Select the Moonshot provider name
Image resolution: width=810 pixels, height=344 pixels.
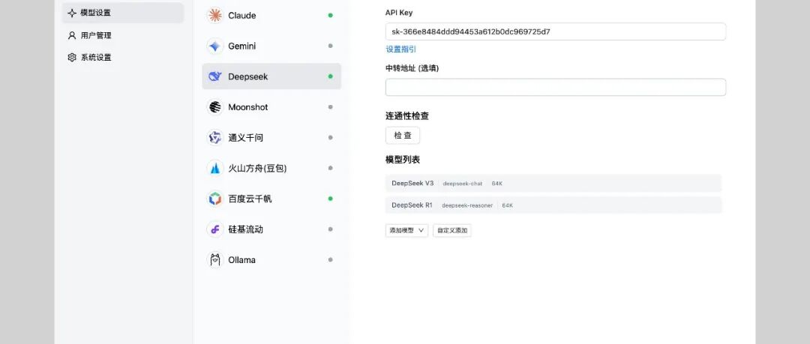[248, 107]
